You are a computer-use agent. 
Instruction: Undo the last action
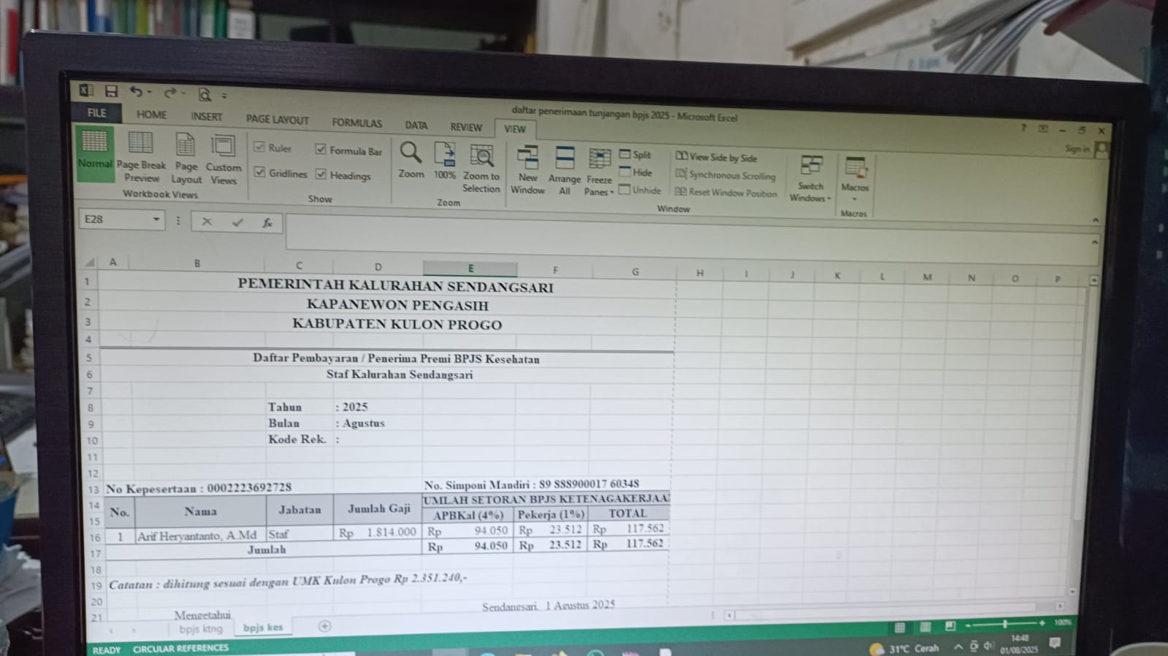click(x=135, y=92)
